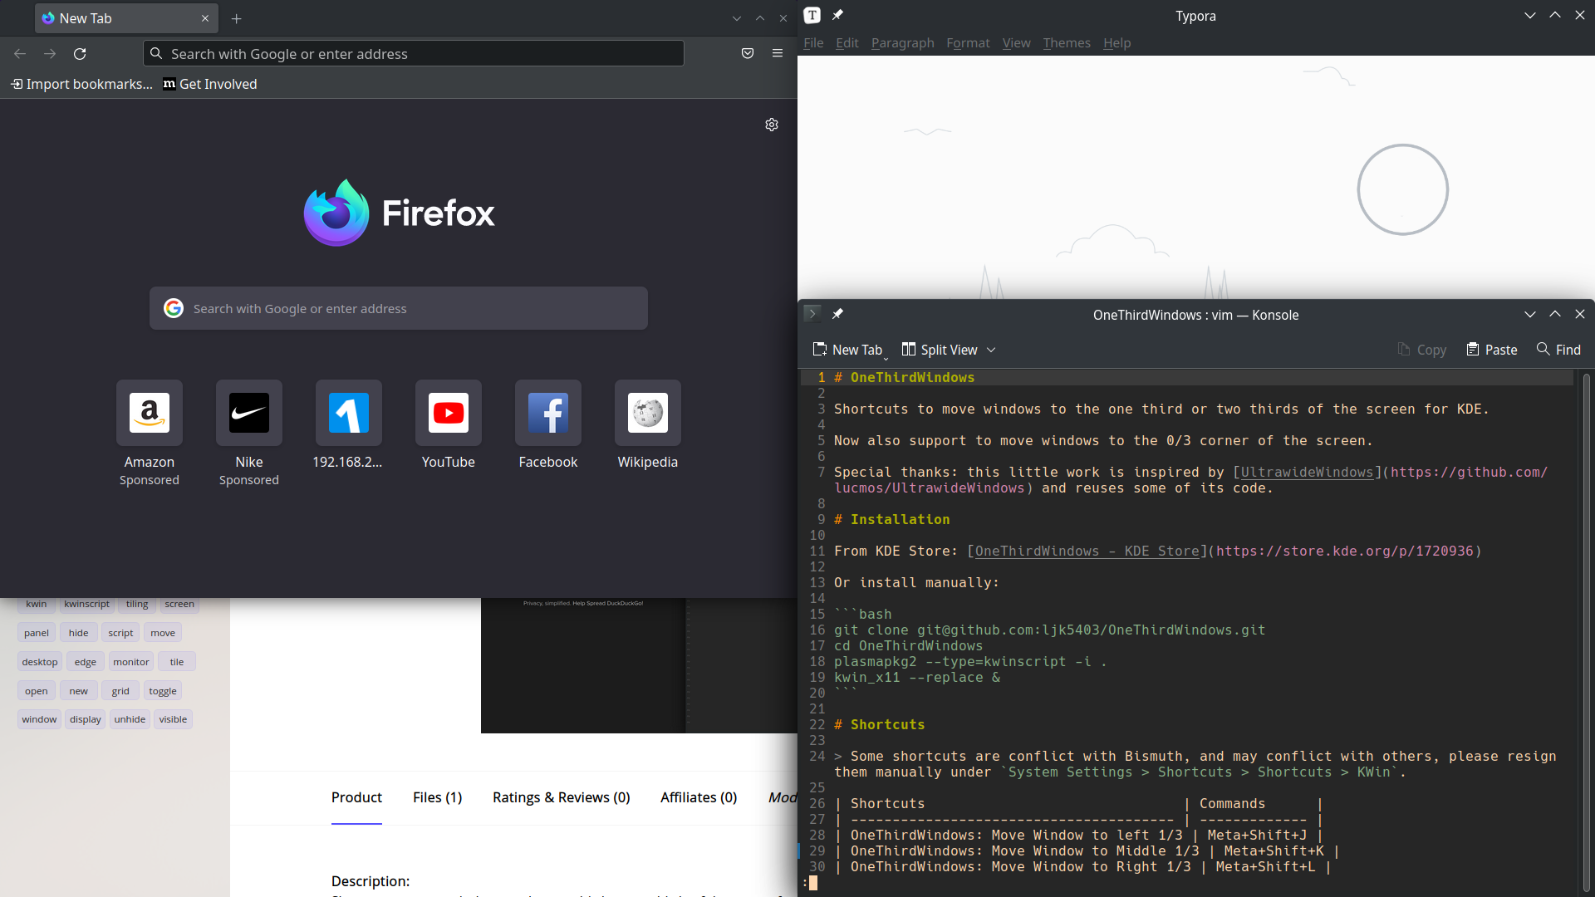The width and height of the screenshot is (1595, 897).
Task: Select the Files (1) tab
Action: coord(438,797)
